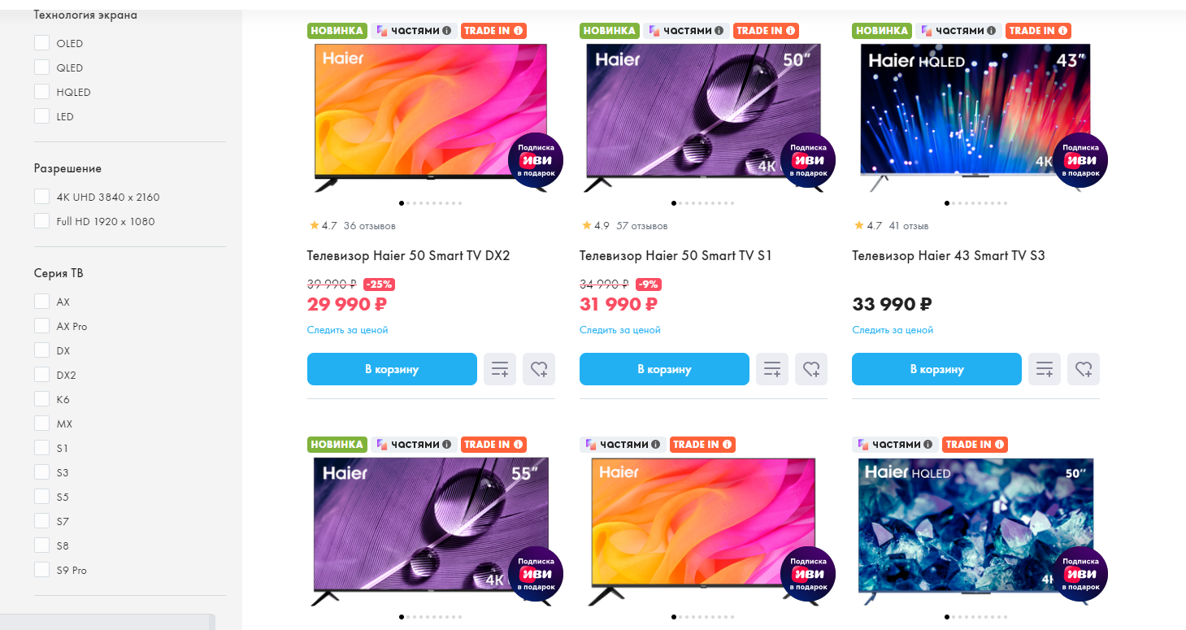
Task: Select second image dot under Haier DX2 photo
Action: coord(408,203)
